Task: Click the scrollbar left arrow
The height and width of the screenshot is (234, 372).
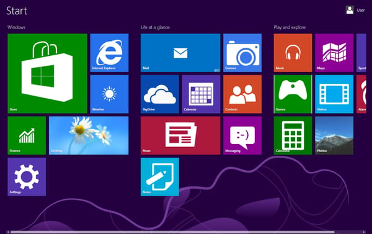Action: point(8,232)
